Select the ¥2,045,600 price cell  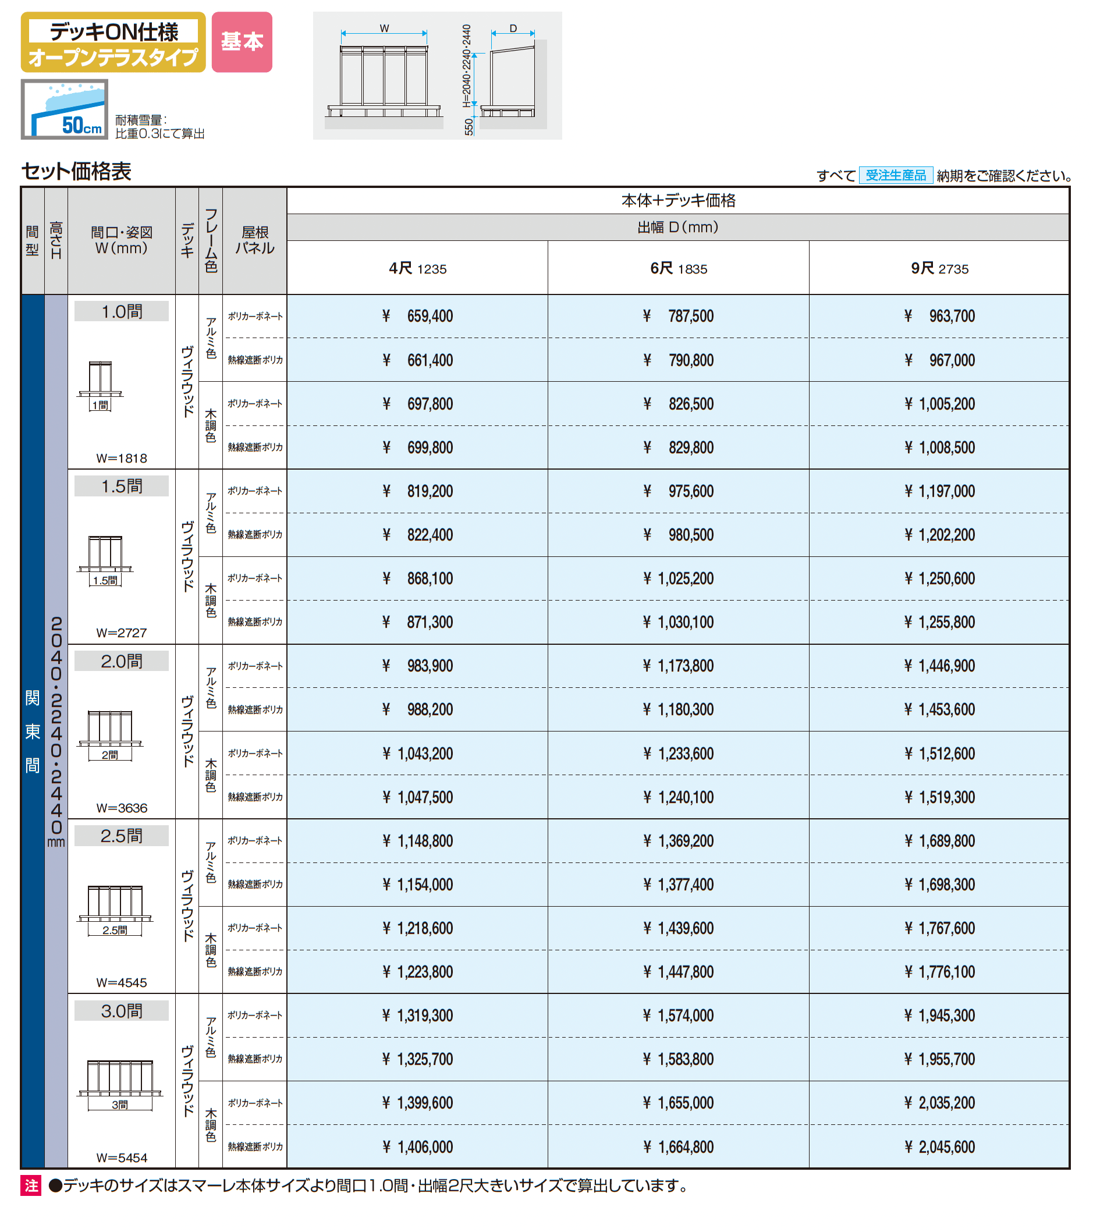point(939,1146)
